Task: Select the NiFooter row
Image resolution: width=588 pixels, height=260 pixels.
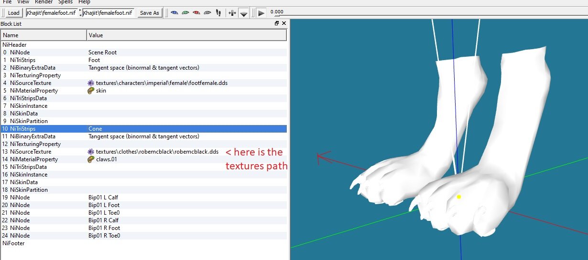Action: click(x=143, y=243)
